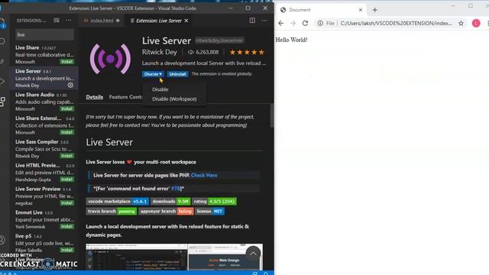Switch to index.html editor tab

pyautogui.click(x=102, y=21)
